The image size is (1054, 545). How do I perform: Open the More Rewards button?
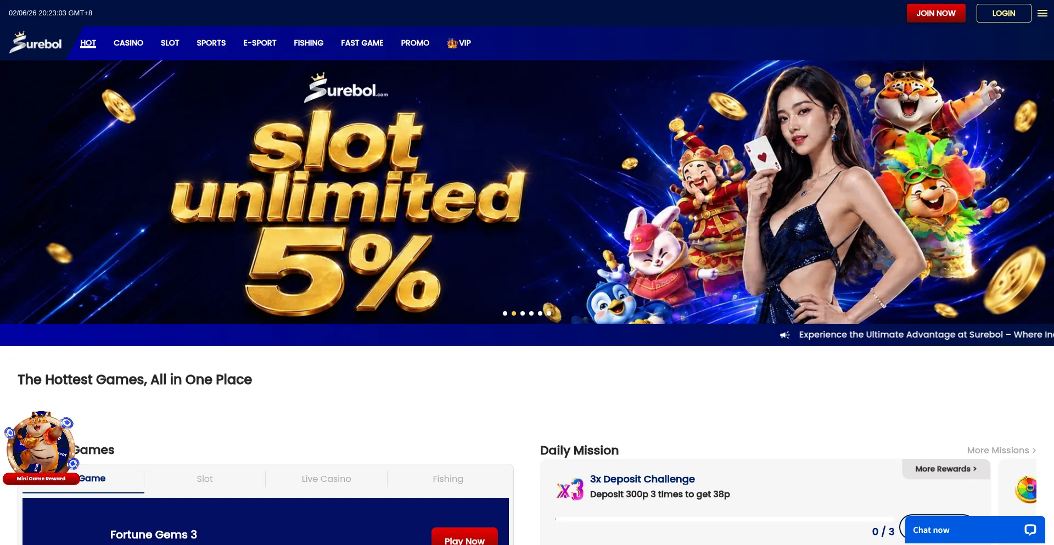click(946, 469)
